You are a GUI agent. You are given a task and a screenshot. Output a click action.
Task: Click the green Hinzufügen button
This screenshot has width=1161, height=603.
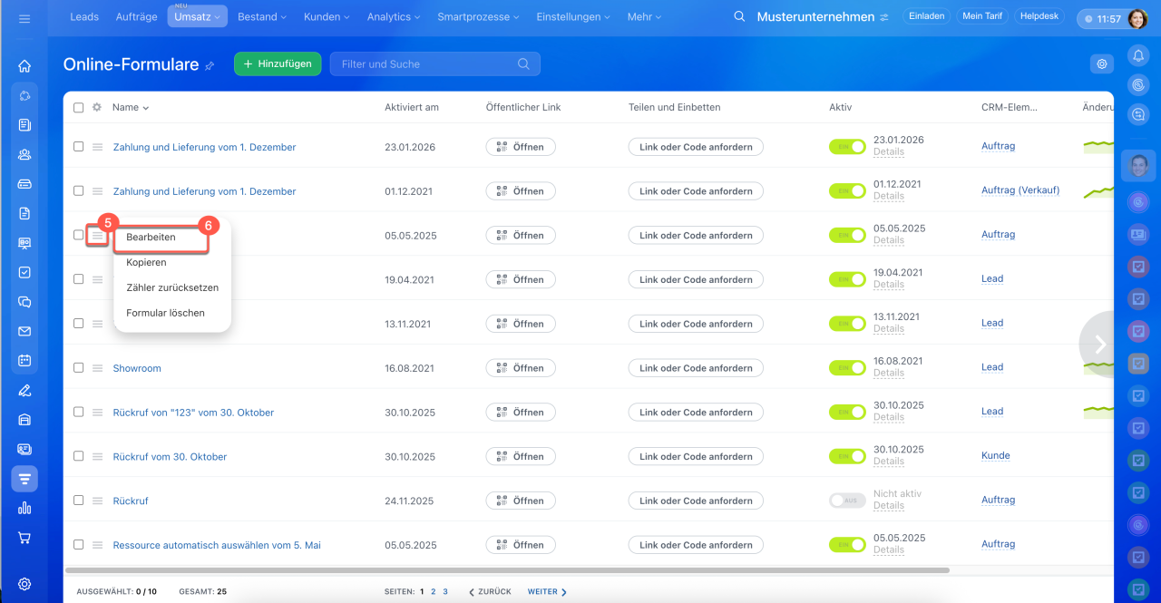pos(278,63)
